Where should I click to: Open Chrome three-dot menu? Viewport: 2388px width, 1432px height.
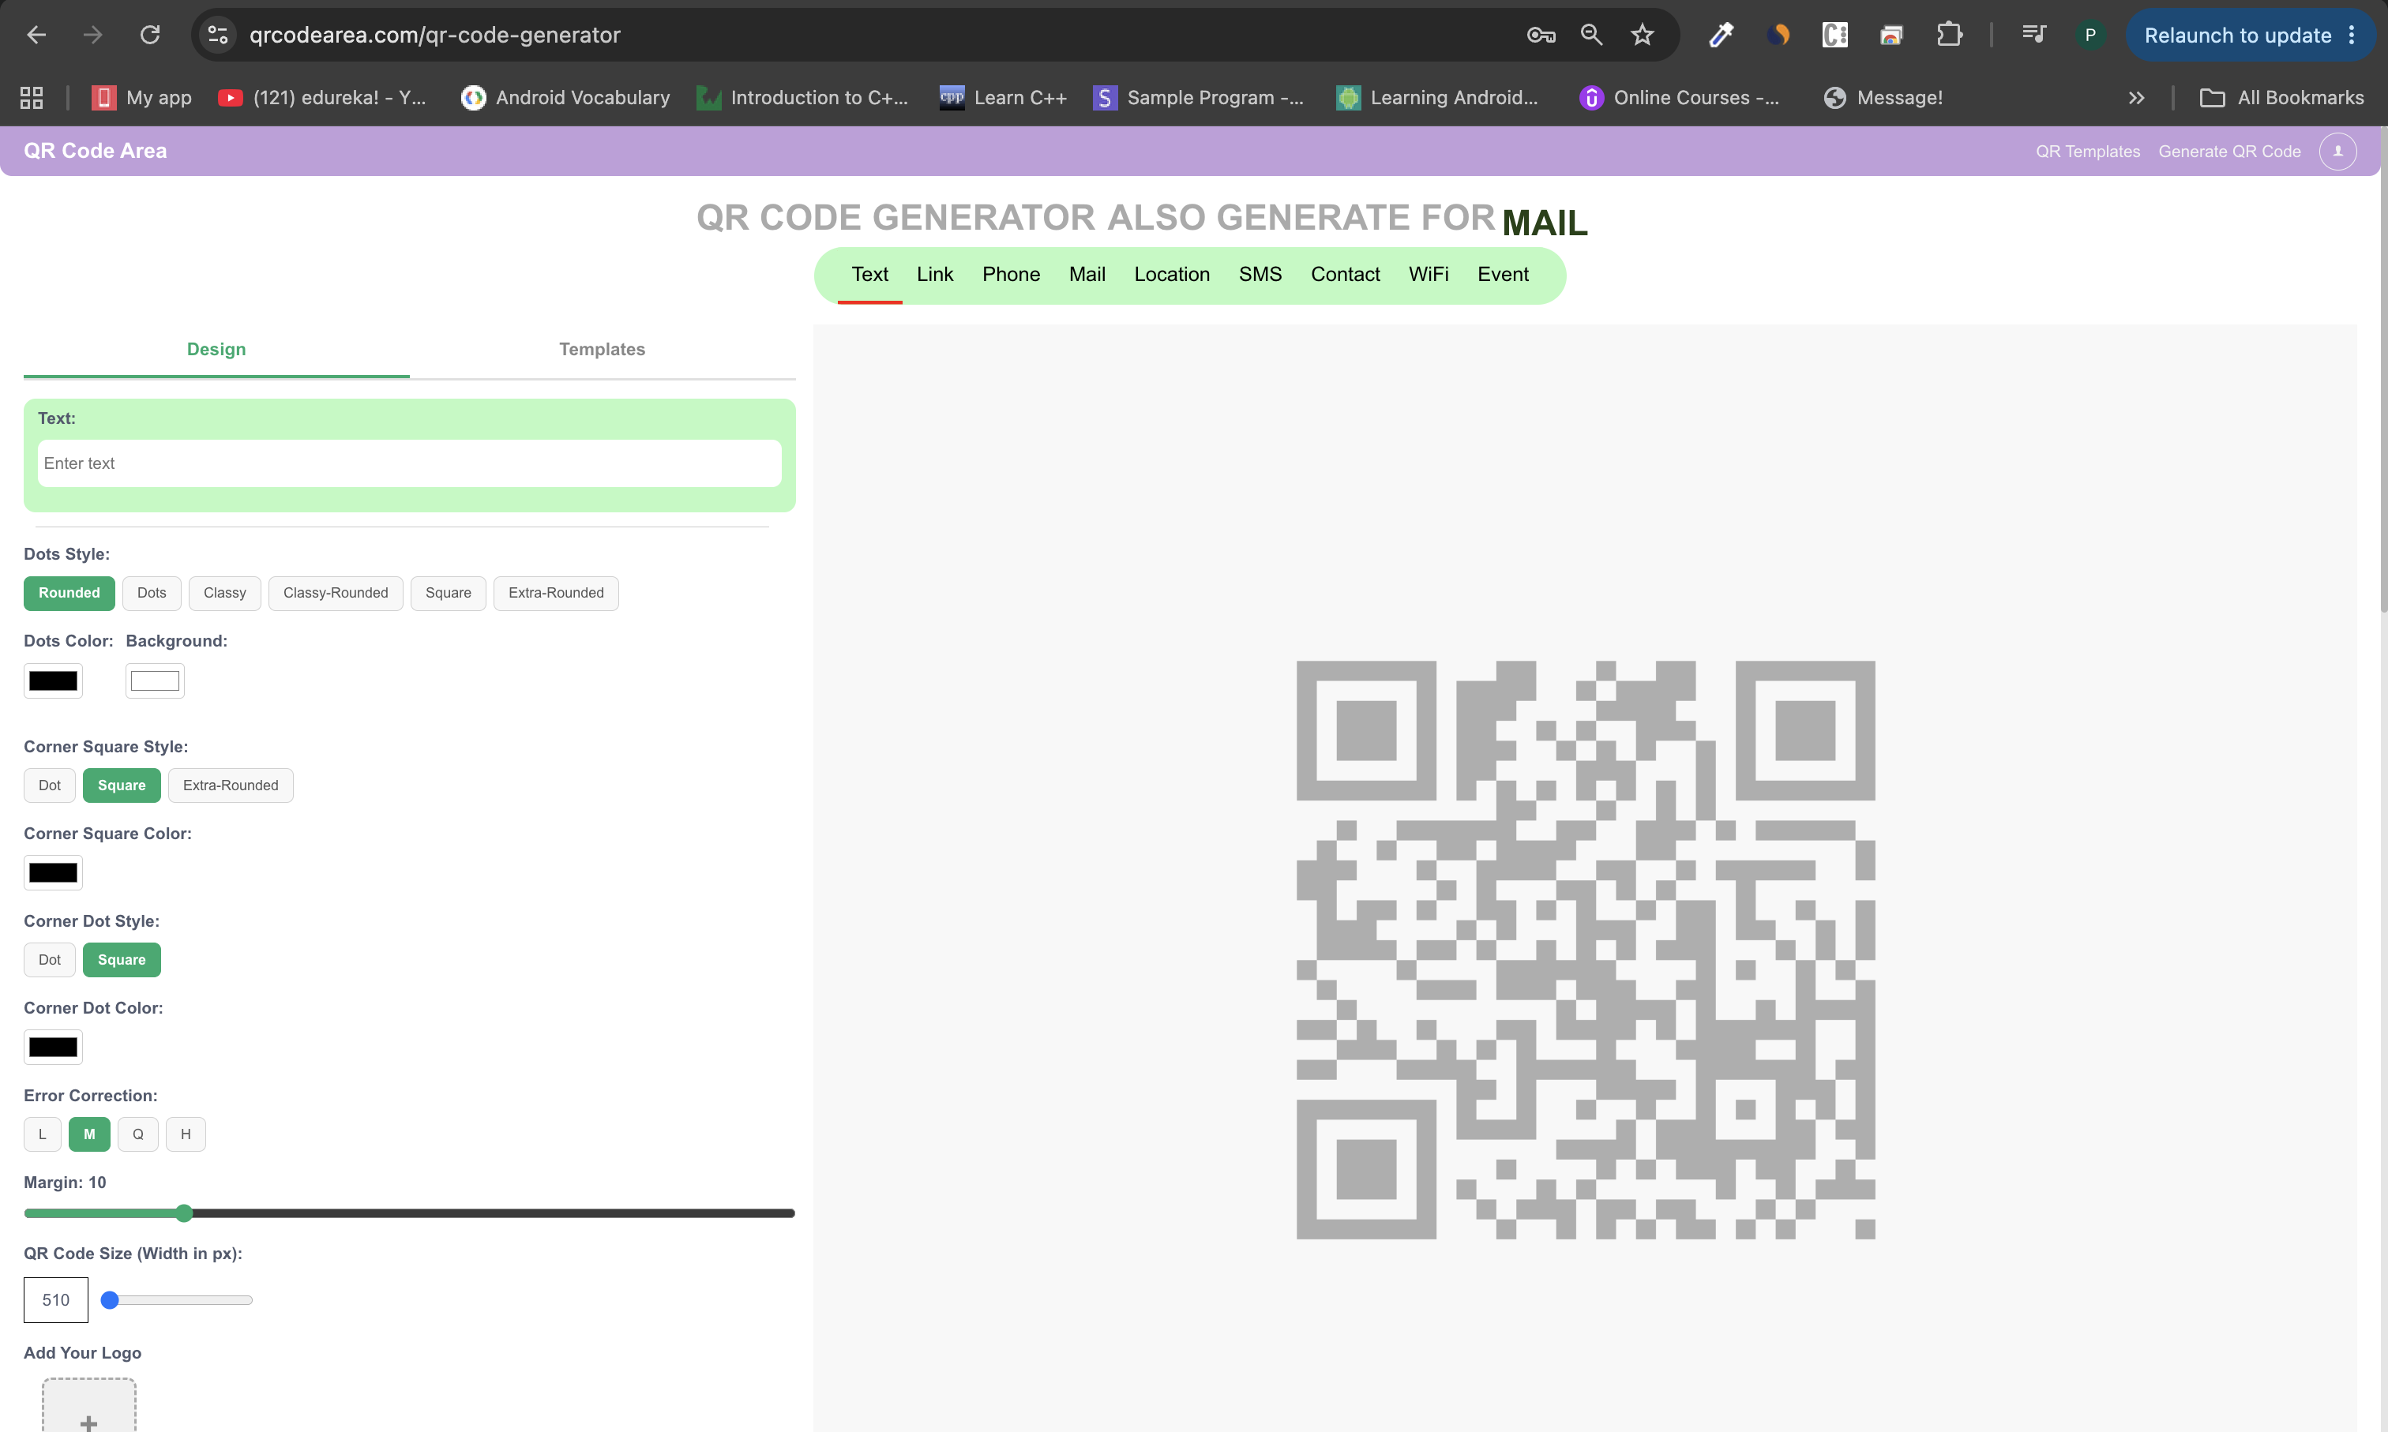click(x=2352, y=35)
